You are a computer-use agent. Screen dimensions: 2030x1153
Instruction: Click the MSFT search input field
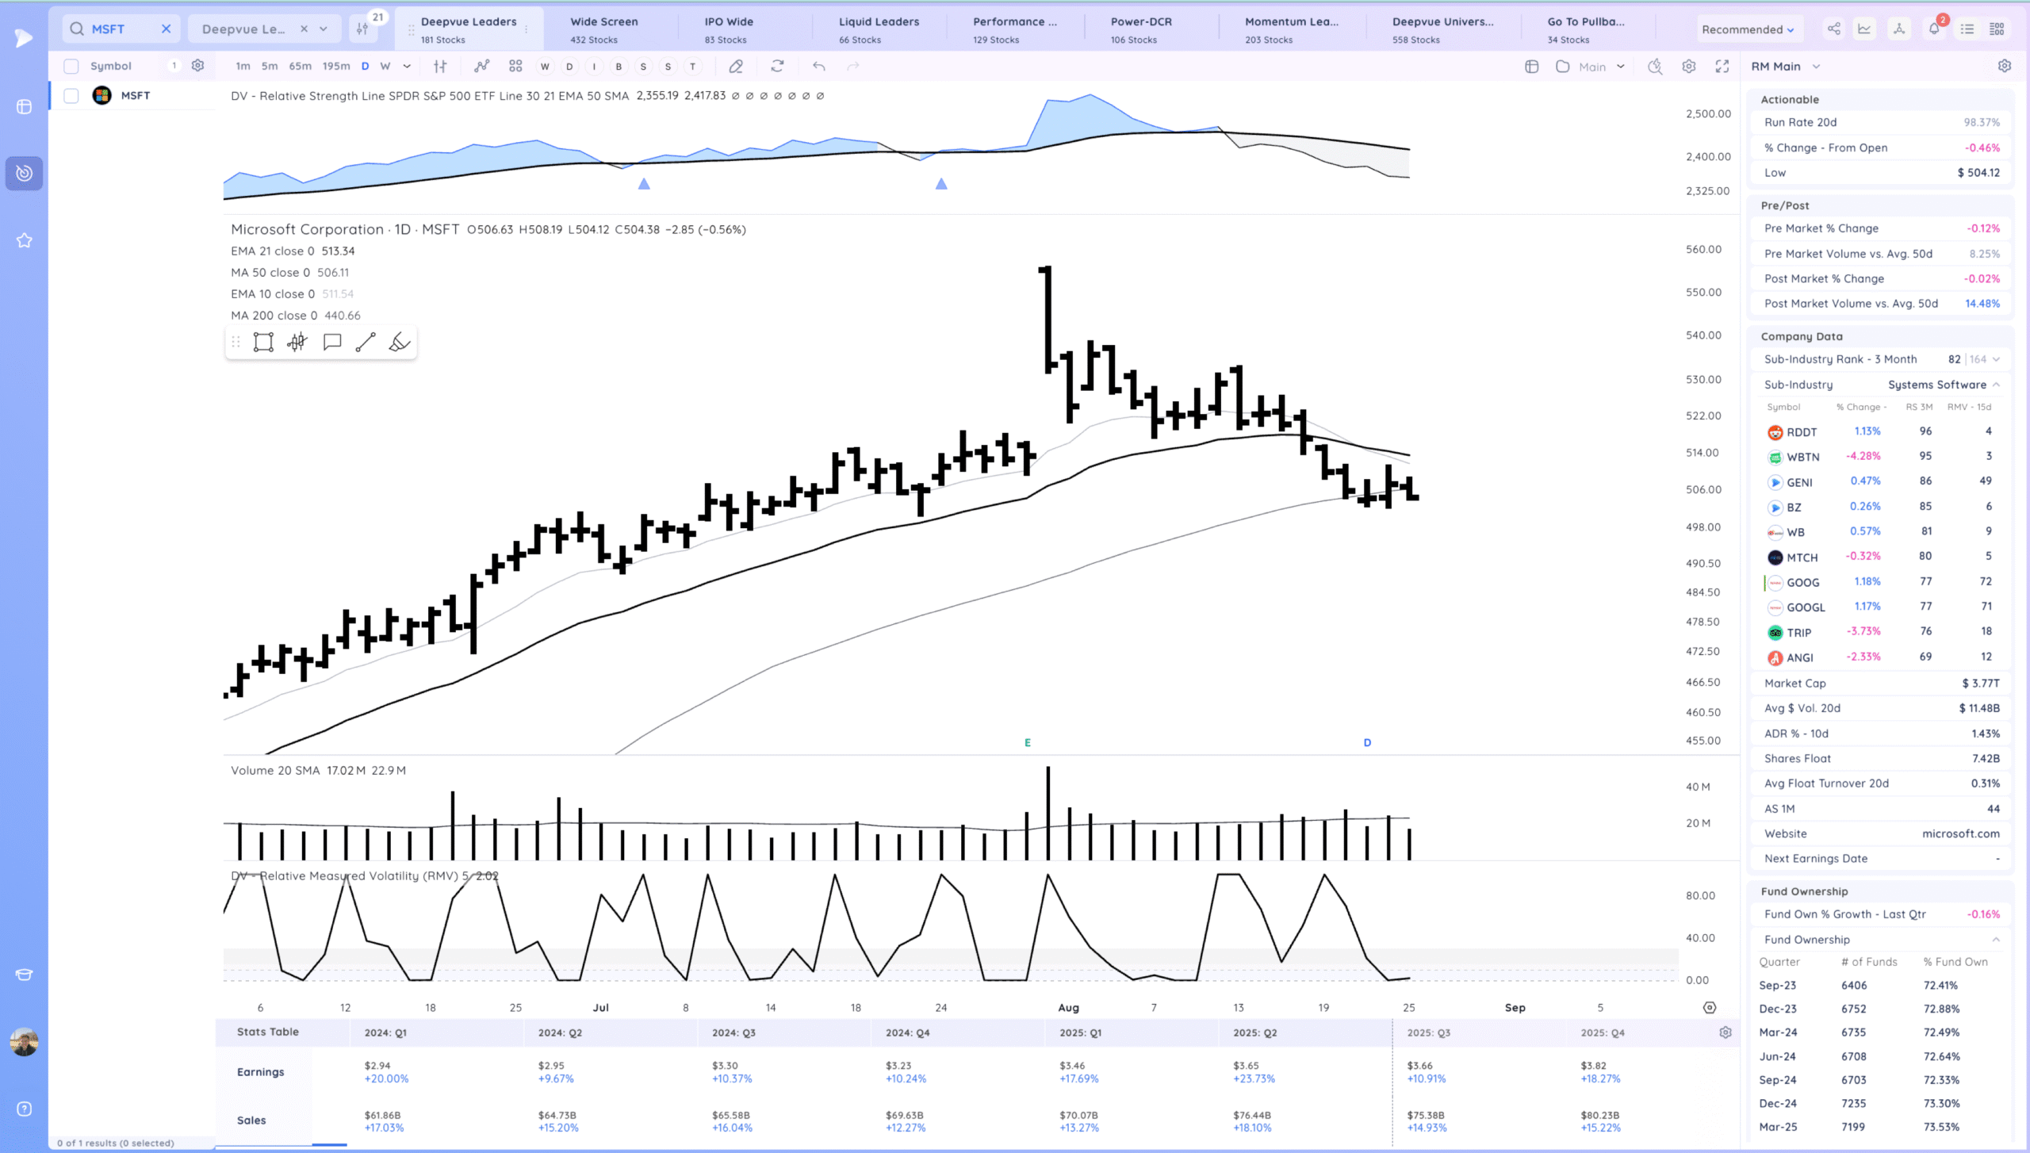coord(122,29)
